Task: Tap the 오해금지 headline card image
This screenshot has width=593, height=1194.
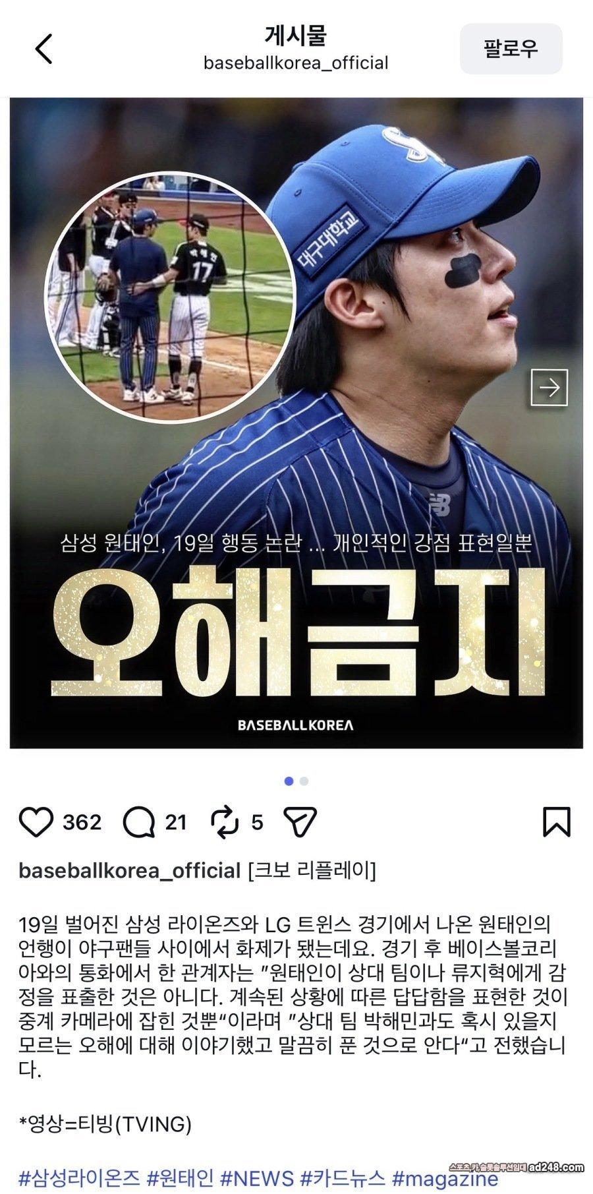Action: tap(296, 423)
